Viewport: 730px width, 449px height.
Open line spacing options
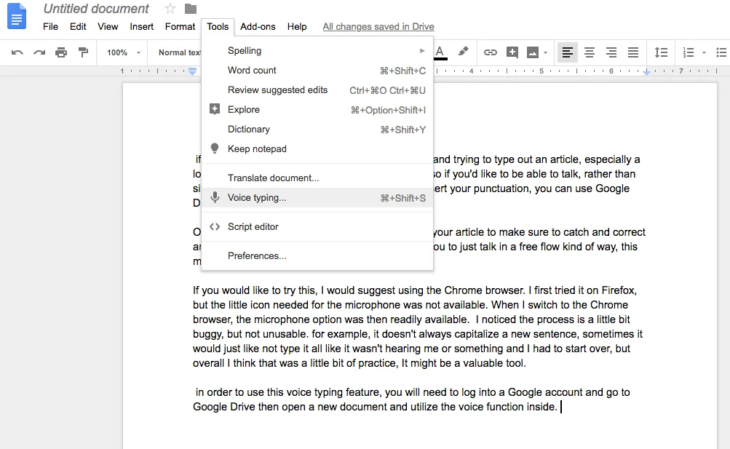[x=661, y=52]
